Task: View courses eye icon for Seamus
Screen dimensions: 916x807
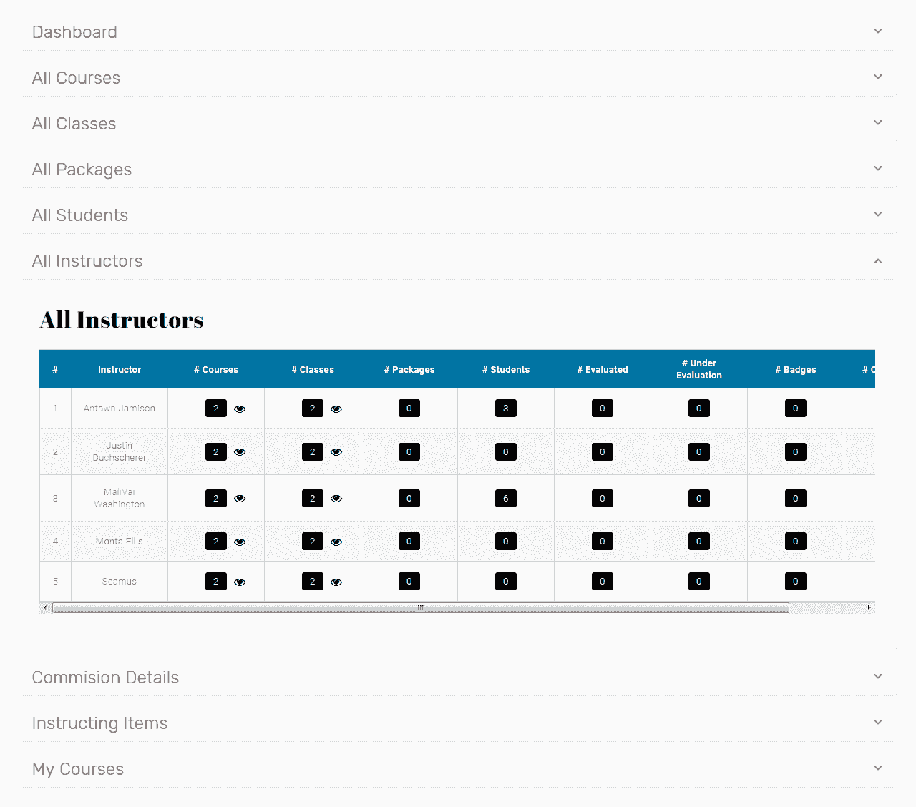Action: pyautogui.click(x=240, y=582)
